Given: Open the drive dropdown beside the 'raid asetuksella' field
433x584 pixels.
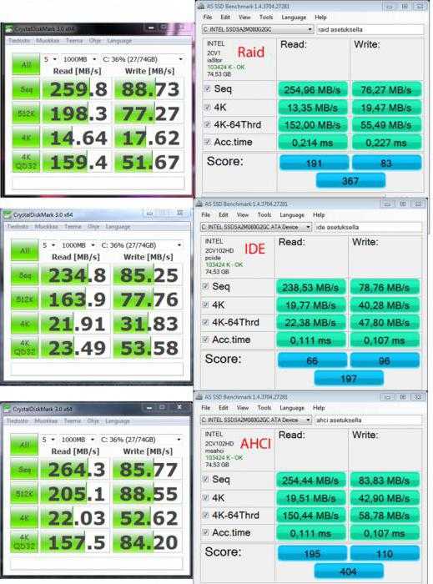Looking at the screenshot, I should (x=258, y=29).
